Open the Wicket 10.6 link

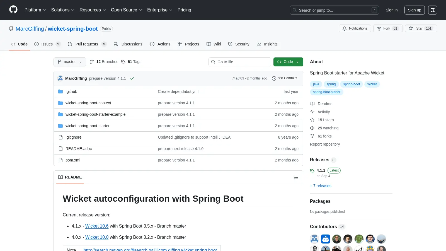coord(97,226)
